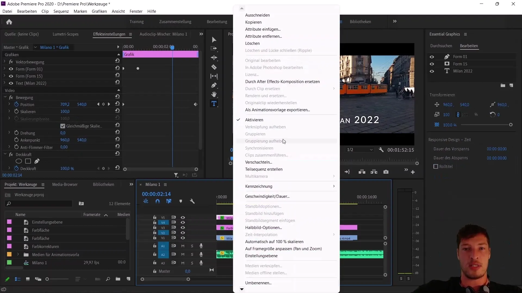Switch to the Lumetri-Scopes tab
Image resolution: width=522 pixels, height=293 pixels.
66,34
